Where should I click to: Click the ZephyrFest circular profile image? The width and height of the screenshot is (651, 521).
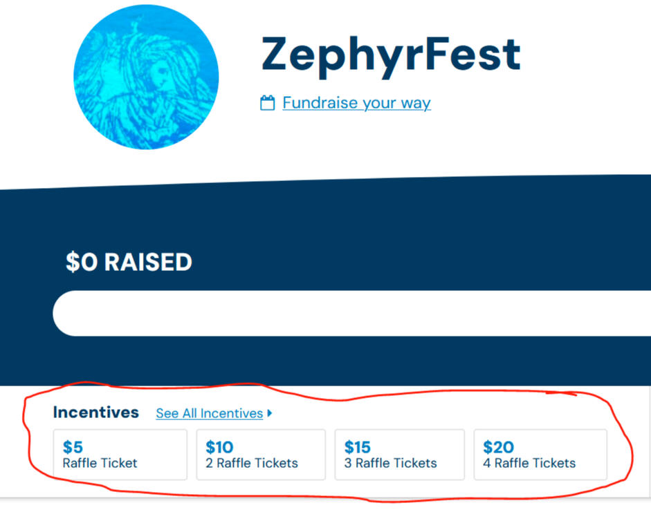click(146, 77)
